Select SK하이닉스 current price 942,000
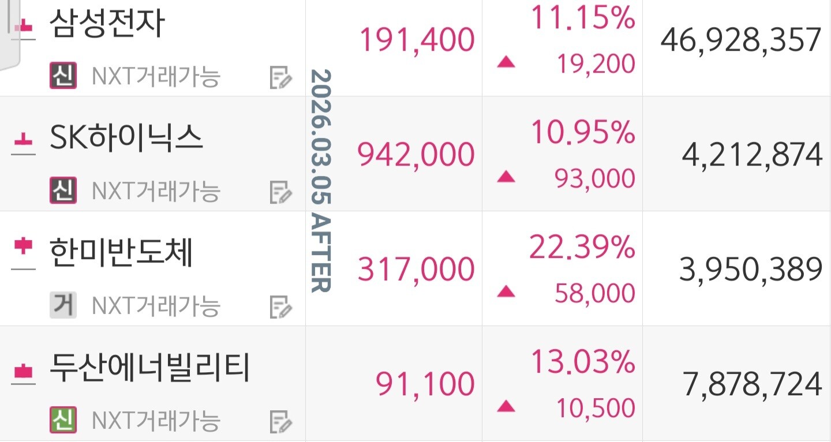This screenshot has width=831, height=442. [x=415, y=155]
